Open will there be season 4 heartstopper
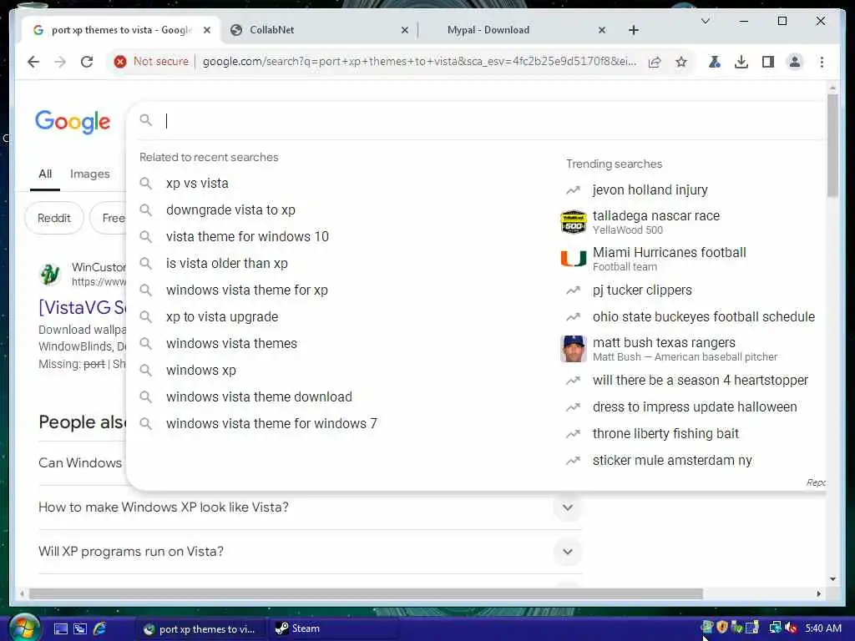Viewport: 855px width, 641px height. 701,381
